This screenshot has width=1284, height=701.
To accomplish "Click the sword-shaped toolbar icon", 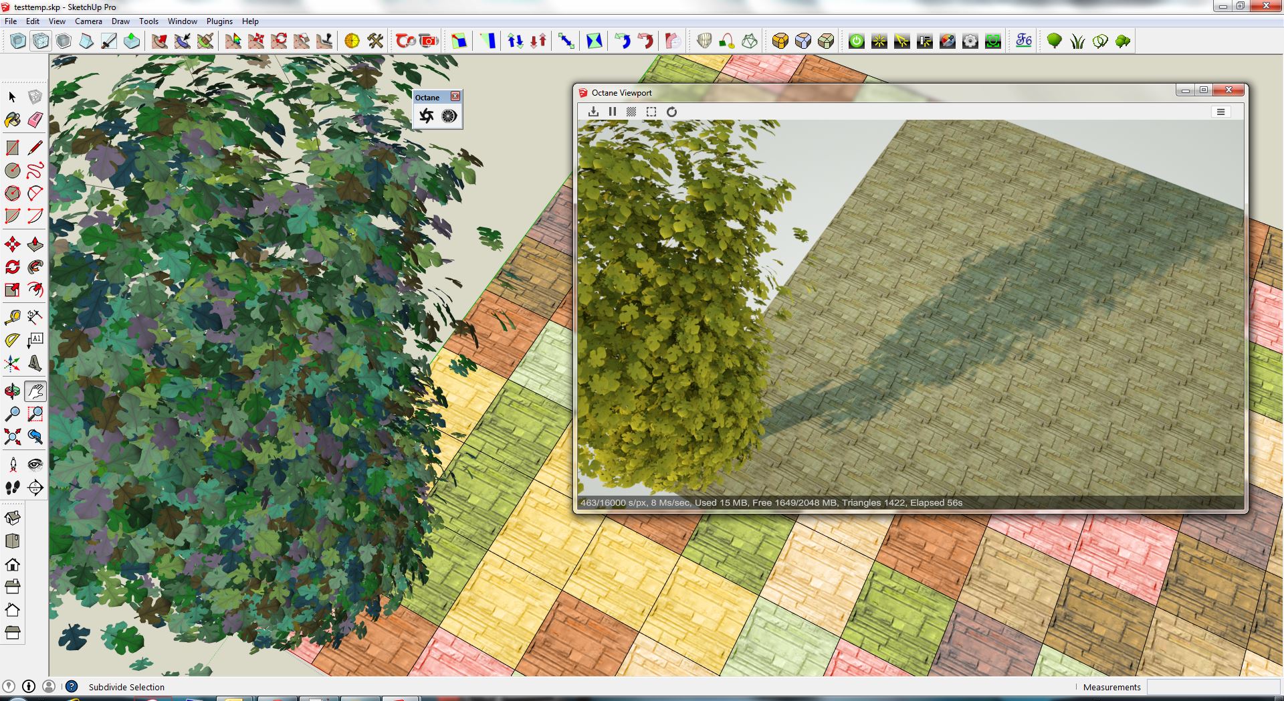I will coord(108,41).
